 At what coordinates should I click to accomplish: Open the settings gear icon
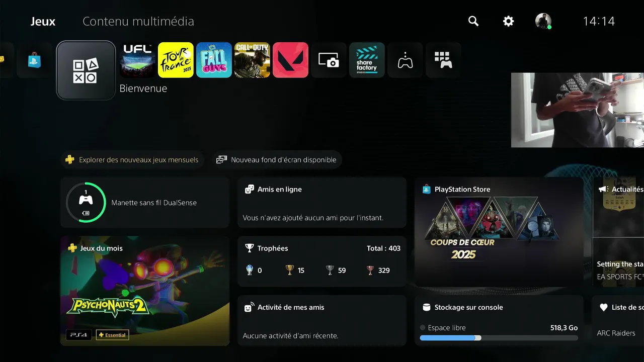click(x=509, y=21)
